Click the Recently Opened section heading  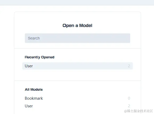(39, 57)
